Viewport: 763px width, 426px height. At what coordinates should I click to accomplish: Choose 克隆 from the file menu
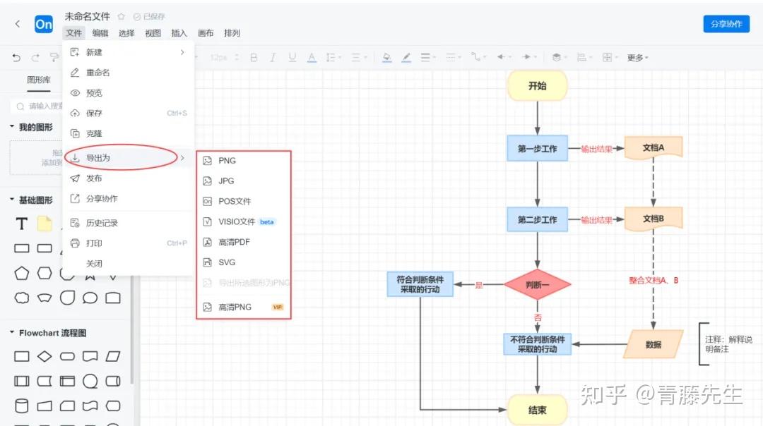(x=129, y=133)
